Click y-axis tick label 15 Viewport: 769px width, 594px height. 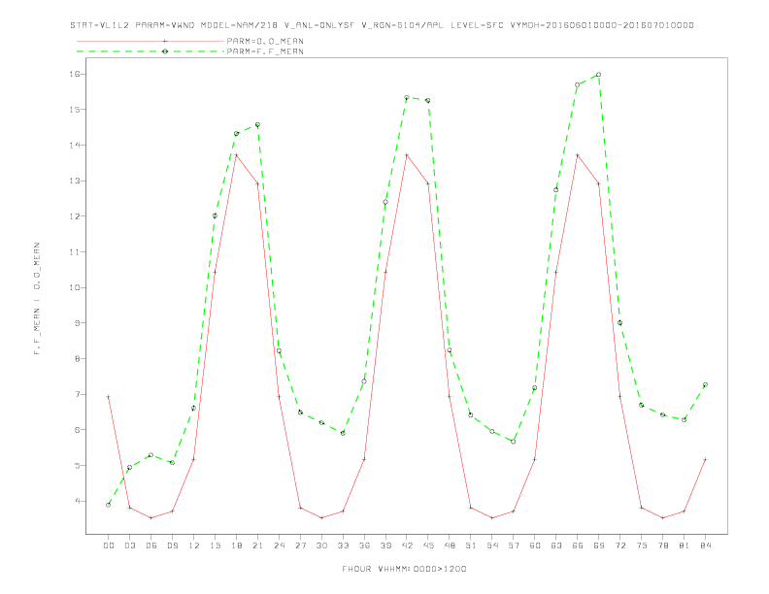coord(75,110)
